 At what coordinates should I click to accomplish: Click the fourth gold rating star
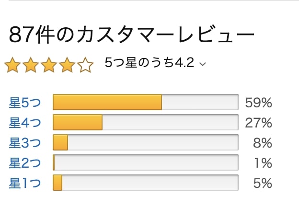pyautogui.click(x=67, y=65)
